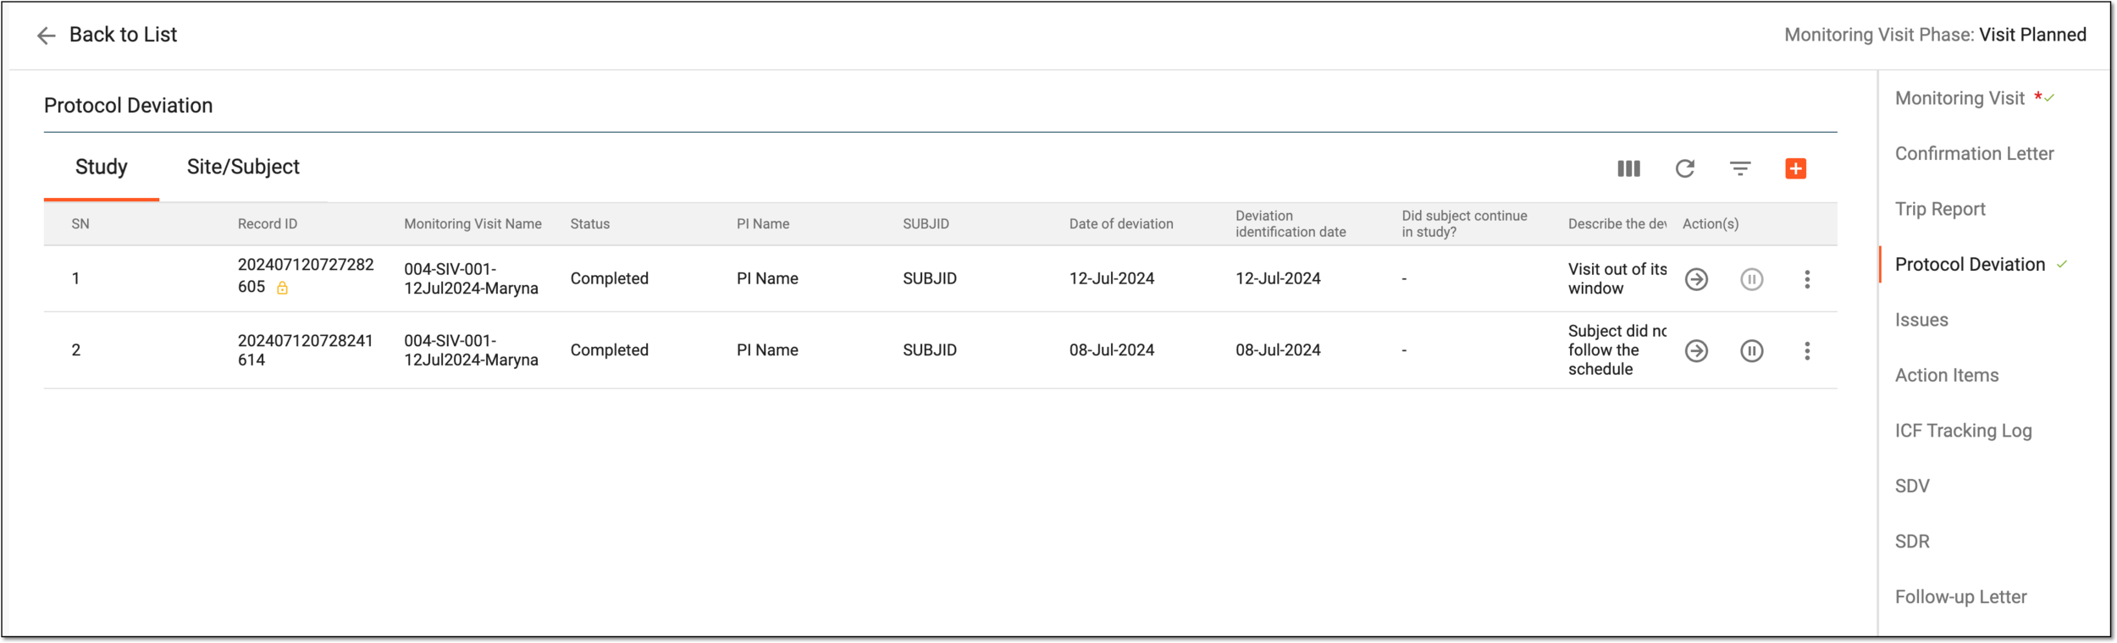Screen dimensions: 2117x643
Task: Click the back arrow icon
Action: point(46,35)
